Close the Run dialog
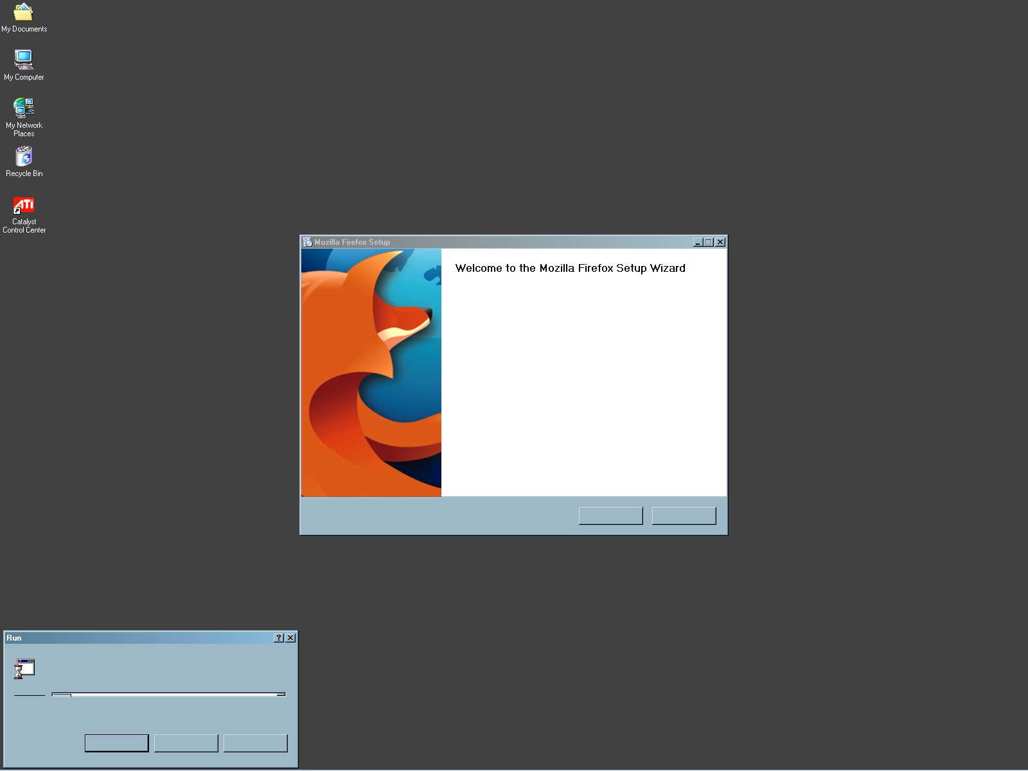 [290, 638]
